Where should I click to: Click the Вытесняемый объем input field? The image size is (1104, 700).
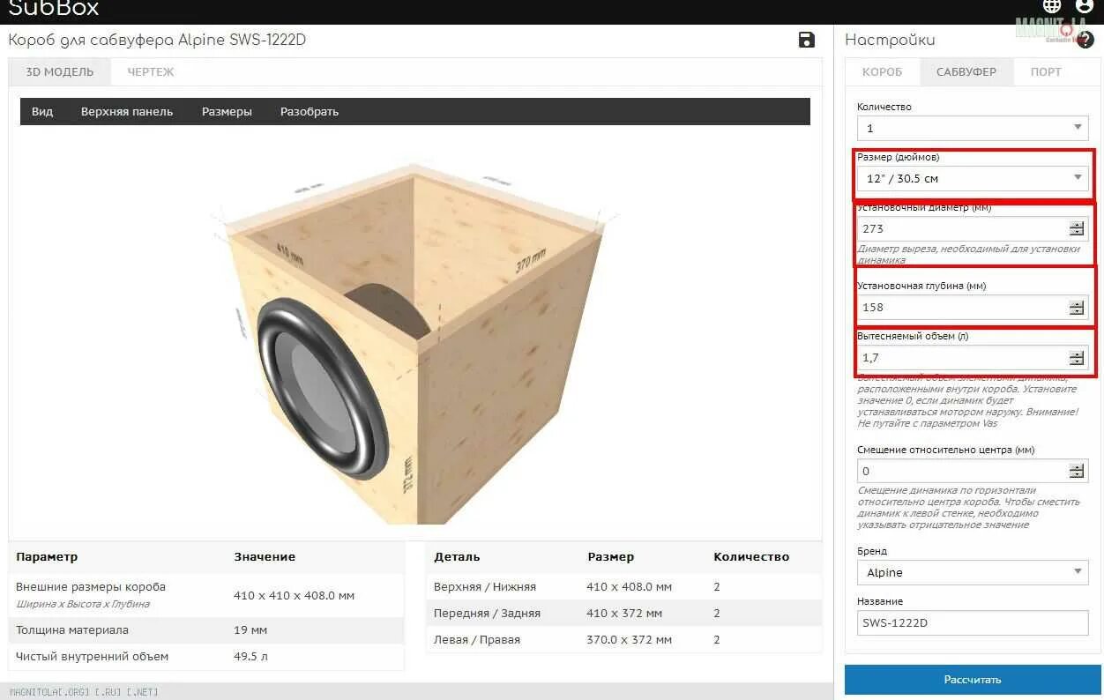click(x=973, y=357)
